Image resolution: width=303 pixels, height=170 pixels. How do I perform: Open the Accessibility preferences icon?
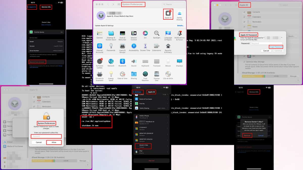pos(134,48)
